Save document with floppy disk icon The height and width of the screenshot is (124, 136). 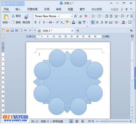tap(12, 30)
